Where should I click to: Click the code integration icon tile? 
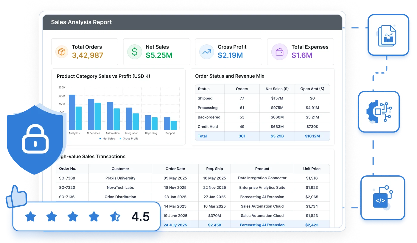point(383,198)
